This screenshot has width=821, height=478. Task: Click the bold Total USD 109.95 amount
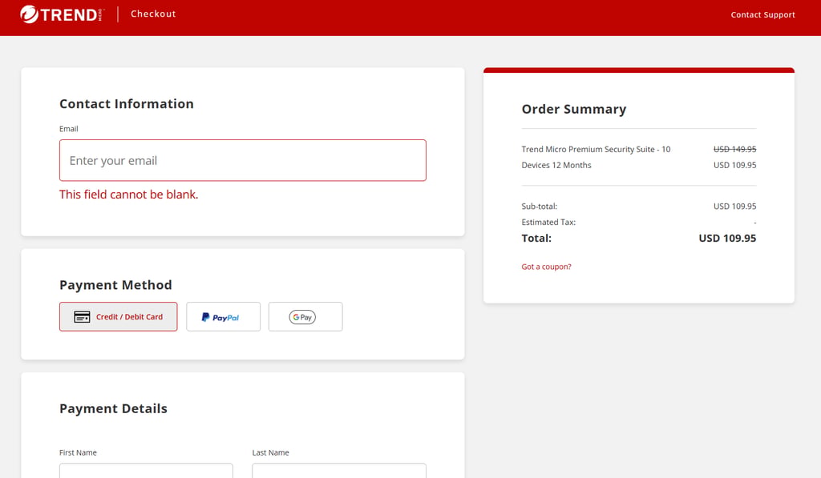pos(727,239)
